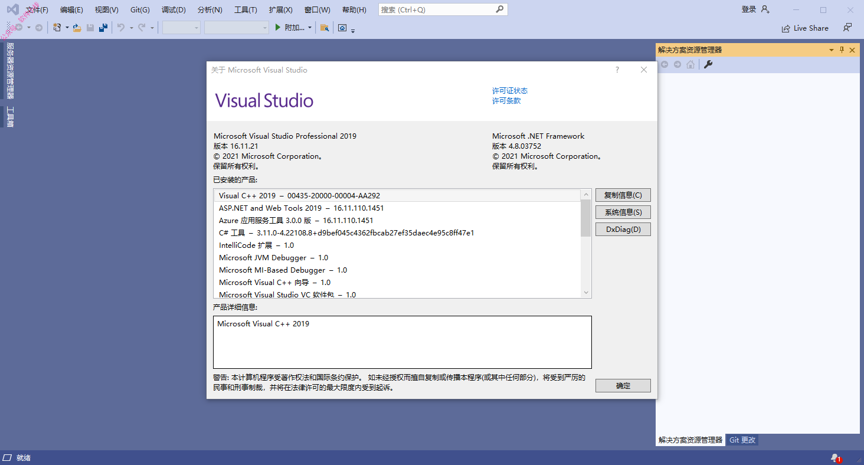Expand the 附加 start button dropdown arrow
The height and width of the screenshot is (465, 864).
point(310,28)
